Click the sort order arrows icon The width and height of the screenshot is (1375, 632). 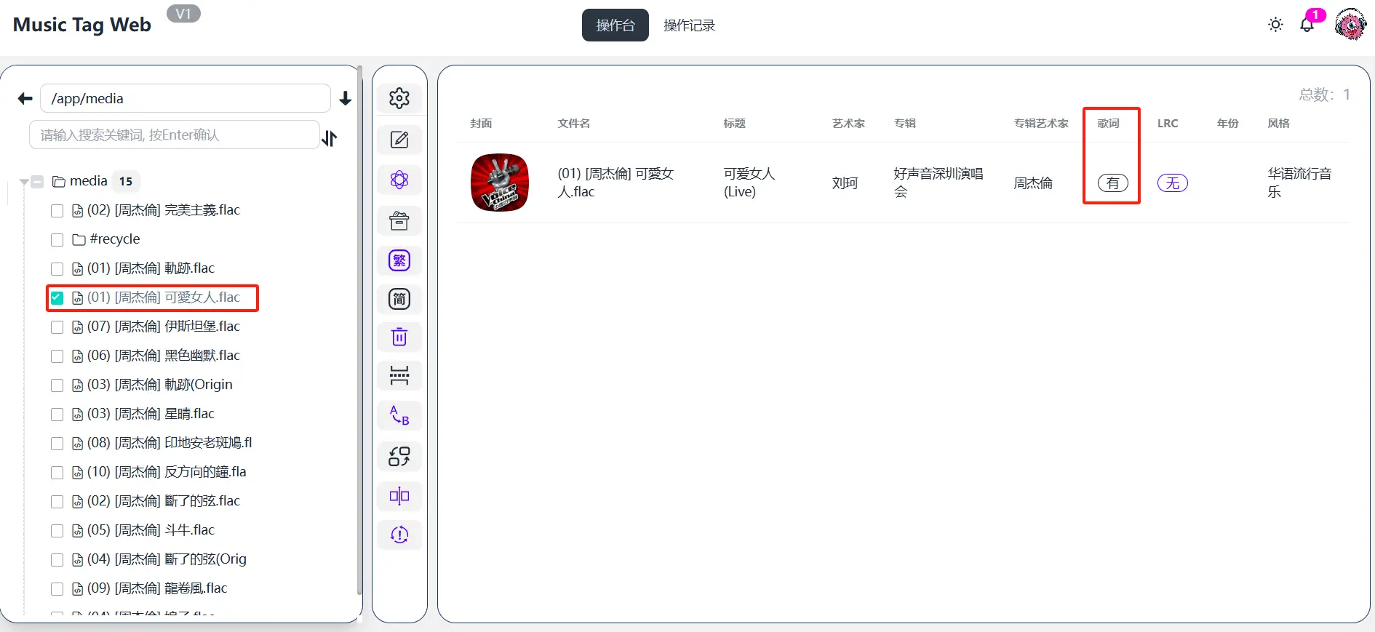[330, 138]
